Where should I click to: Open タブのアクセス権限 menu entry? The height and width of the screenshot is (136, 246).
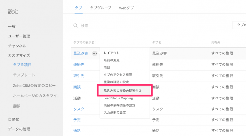click(x=118, y=75)
